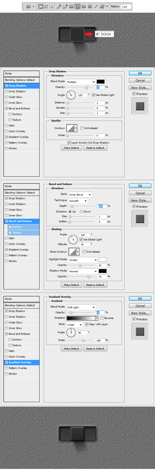The width and height of the screenshot is (155, 471).
Task: Select the Paths mode icon
Action: pyautogui.click(x=46, y=6)
